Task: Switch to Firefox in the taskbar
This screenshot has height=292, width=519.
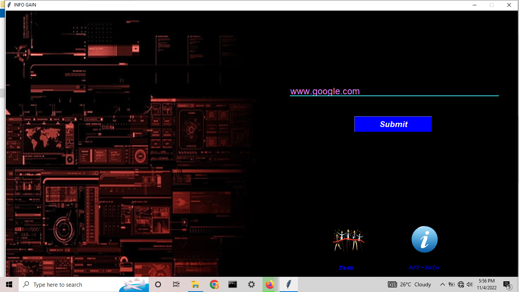Action: pos(270,284)
